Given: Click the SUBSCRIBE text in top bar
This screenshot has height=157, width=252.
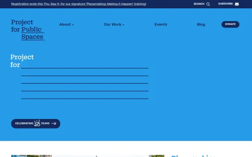Looking at the screenshot, I should coord(226,4).
